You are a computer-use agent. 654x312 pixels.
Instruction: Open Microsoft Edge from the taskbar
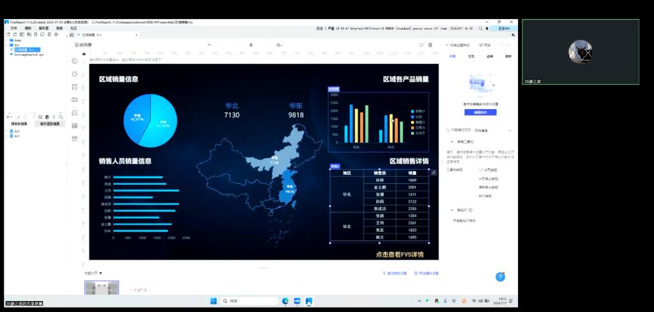tap(285, 301)
